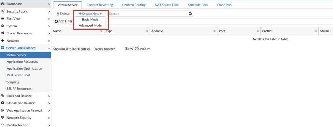Click the FortiView chart icon
The height and width of the screenshot is (127, 333).
tap(3, 19)
